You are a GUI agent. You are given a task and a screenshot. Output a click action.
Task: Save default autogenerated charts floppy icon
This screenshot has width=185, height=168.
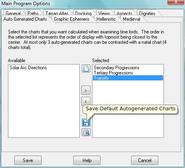[86, 122]
